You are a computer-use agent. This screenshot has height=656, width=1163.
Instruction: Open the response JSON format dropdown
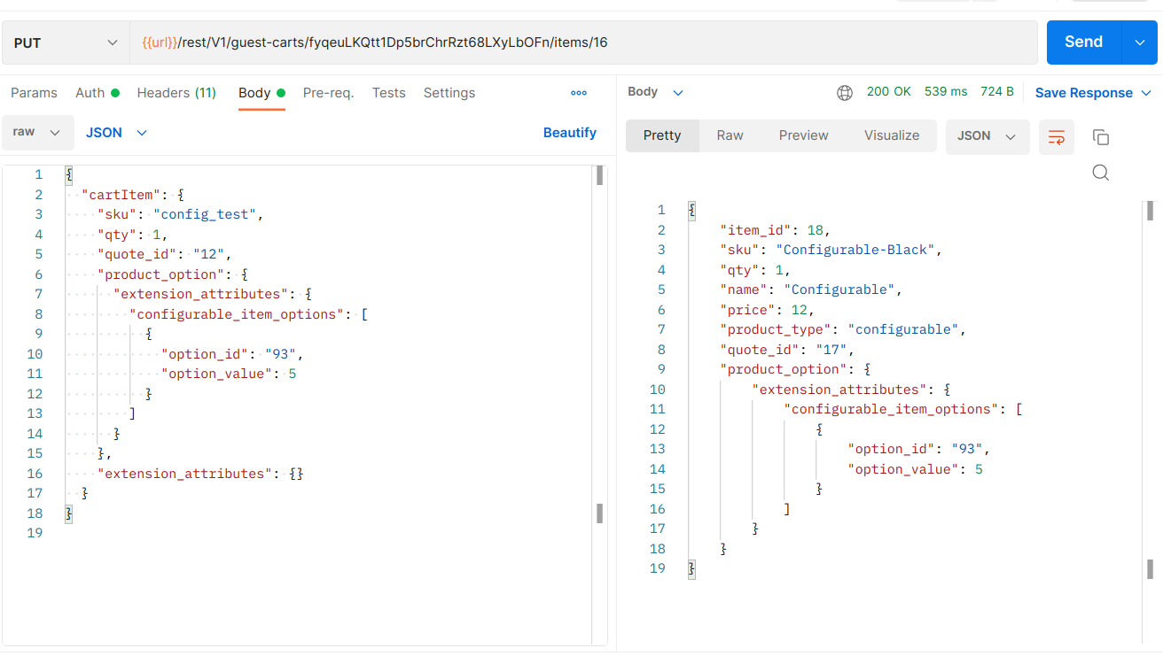987,136
